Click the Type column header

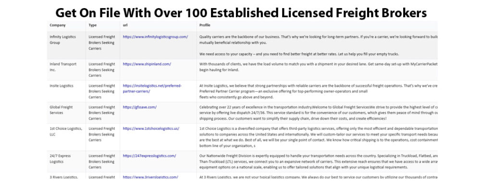(x=93, y=25)
